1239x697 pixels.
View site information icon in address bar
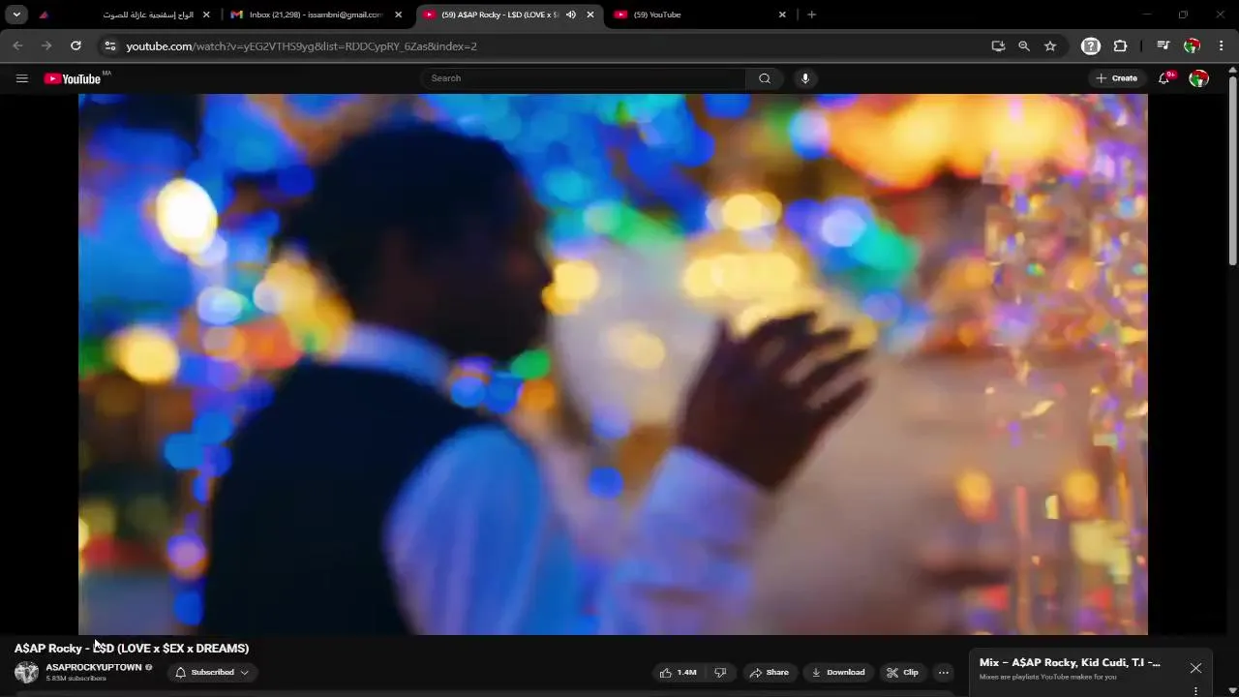[x=109, y=45]
